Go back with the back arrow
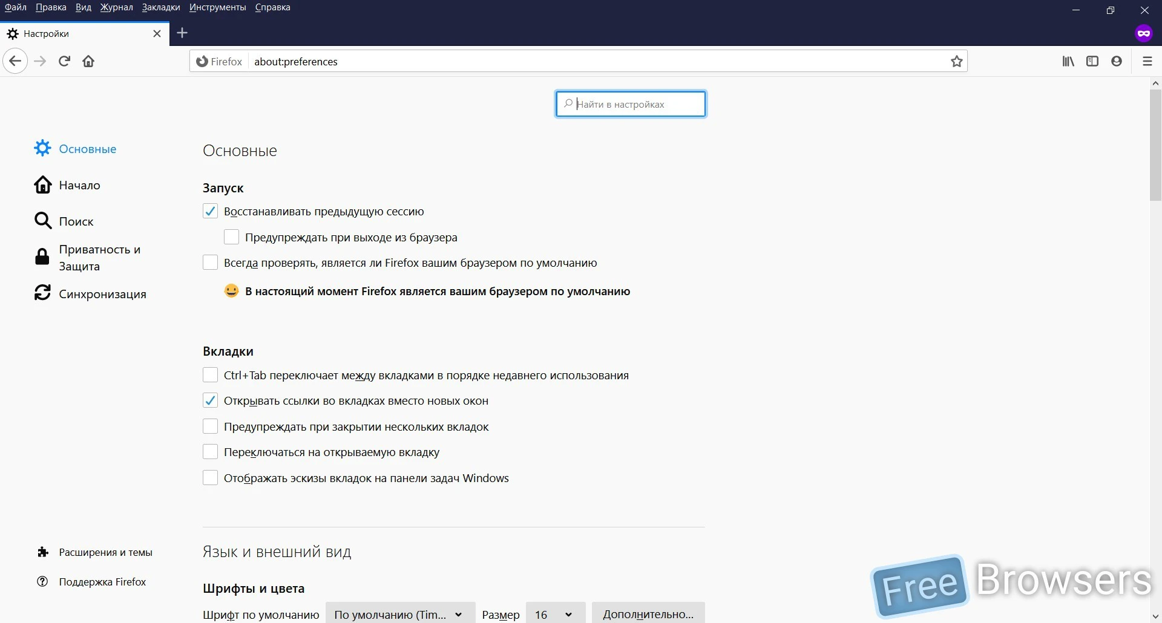 coord(15,61)
